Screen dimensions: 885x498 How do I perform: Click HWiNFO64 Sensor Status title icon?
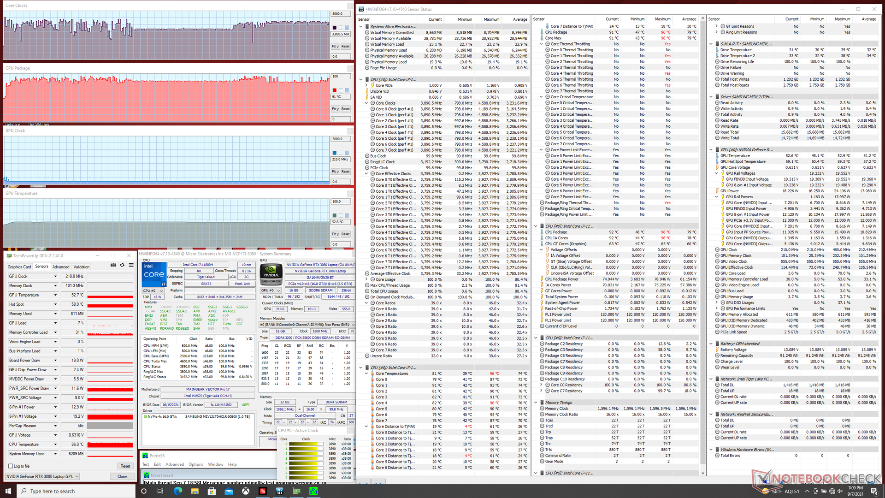pos(361,9)
